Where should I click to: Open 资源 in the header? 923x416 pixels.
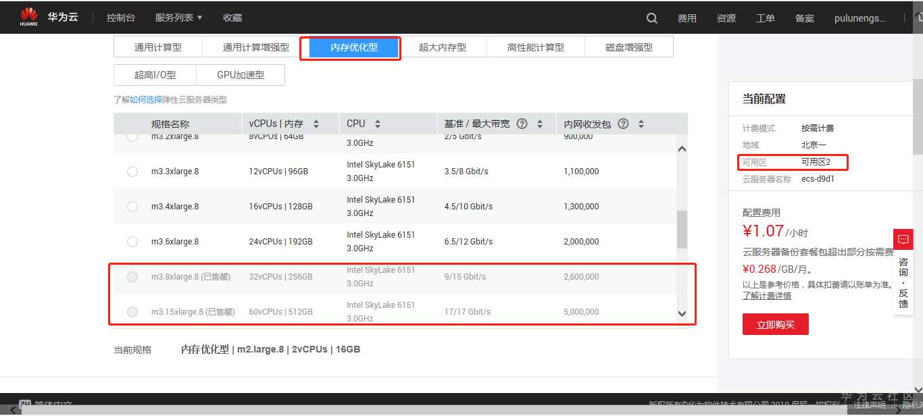pyautogui.click(x=726, y=18)
